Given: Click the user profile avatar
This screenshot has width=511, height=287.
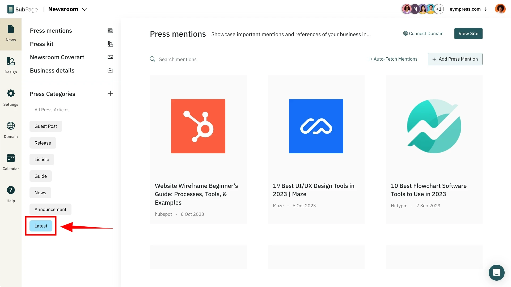Looking at the screenshot, I should coord(500,9).
